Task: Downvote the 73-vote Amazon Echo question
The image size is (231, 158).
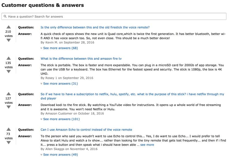Action: click(8, 143)
